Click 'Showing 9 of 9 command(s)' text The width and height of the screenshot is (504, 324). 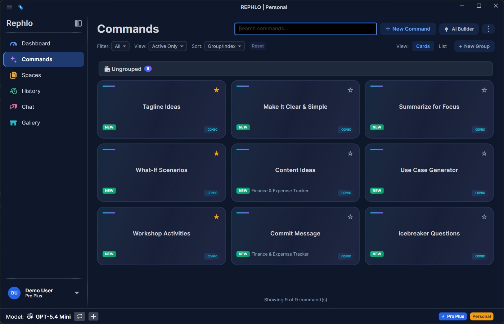pos(296,300)
